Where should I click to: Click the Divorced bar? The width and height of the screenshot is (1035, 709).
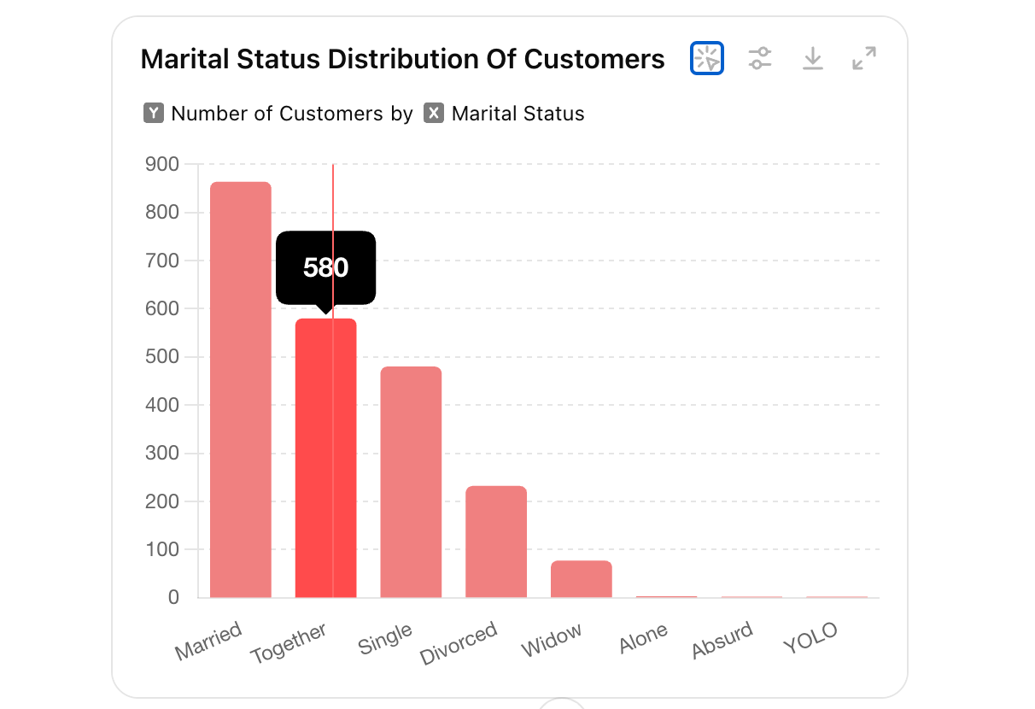[496, 542]
